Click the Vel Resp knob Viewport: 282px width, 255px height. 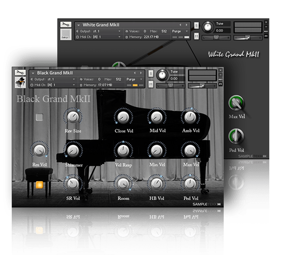click(123, 150)
